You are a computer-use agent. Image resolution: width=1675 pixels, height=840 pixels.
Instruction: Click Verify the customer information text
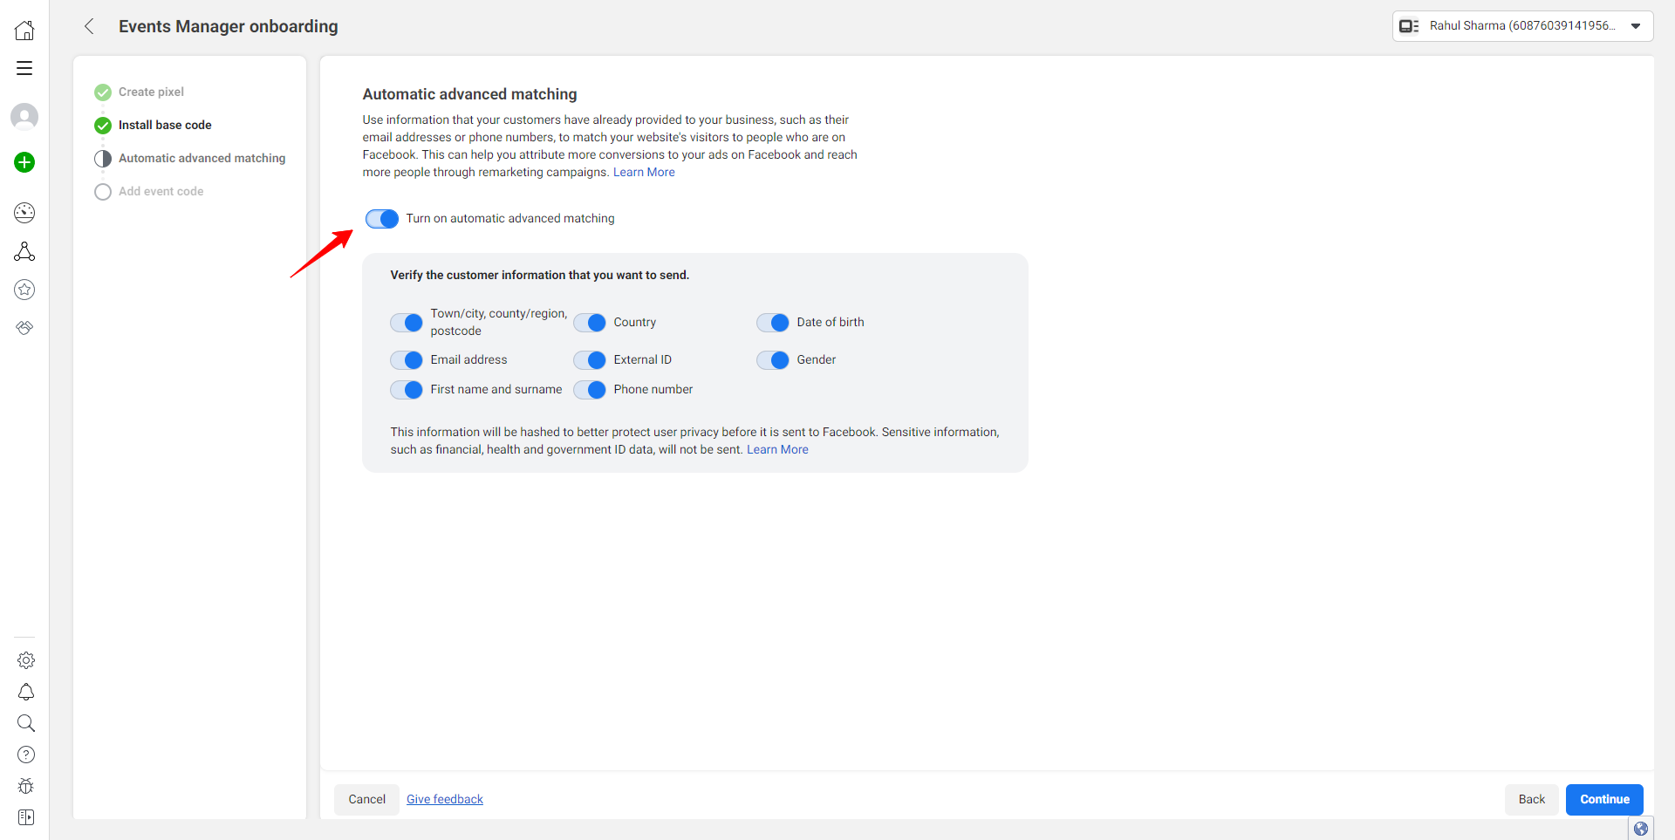pyautogui.click(x=539, y=275)
